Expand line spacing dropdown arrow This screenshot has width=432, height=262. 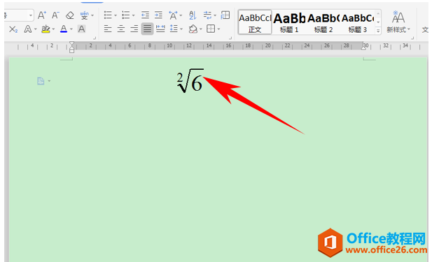181,29
